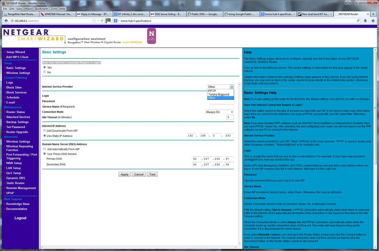The image size is (379, 251).
Task: Click the browser address bar URL
Action: [27, 21]
